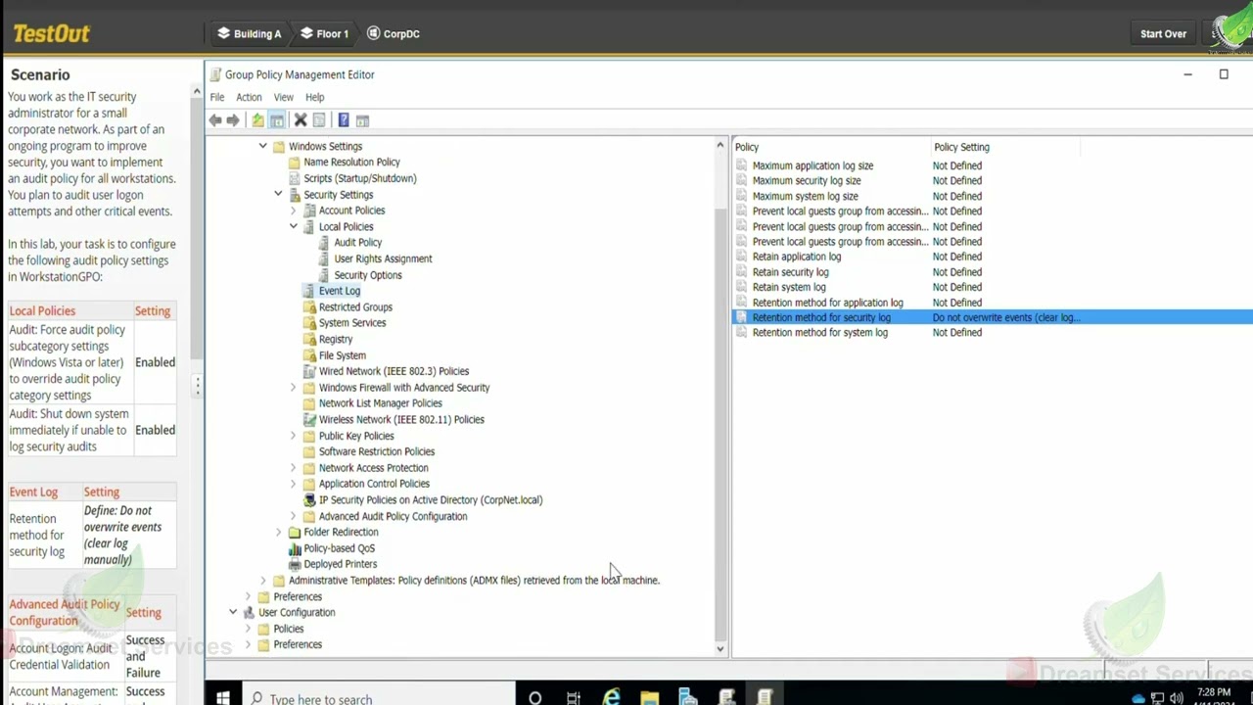Select Retention method for application log policy
The width and height of the screenshot is (1253, 705).
[828, 303]
